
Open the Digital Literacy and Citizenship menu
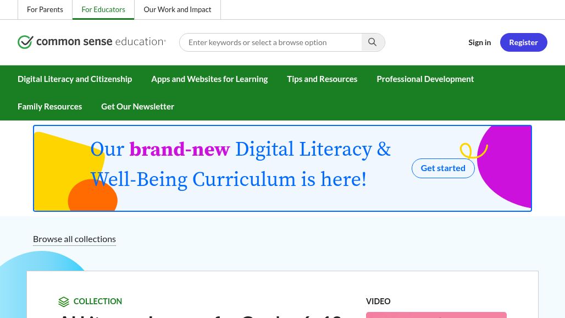pyautogui.click(x=75, y=79)
